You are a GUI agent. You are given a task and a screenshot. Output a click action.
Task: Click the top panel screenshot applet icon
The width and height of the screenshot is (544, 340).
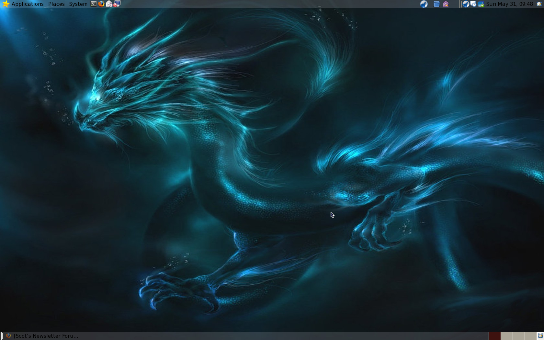point(539,4)
